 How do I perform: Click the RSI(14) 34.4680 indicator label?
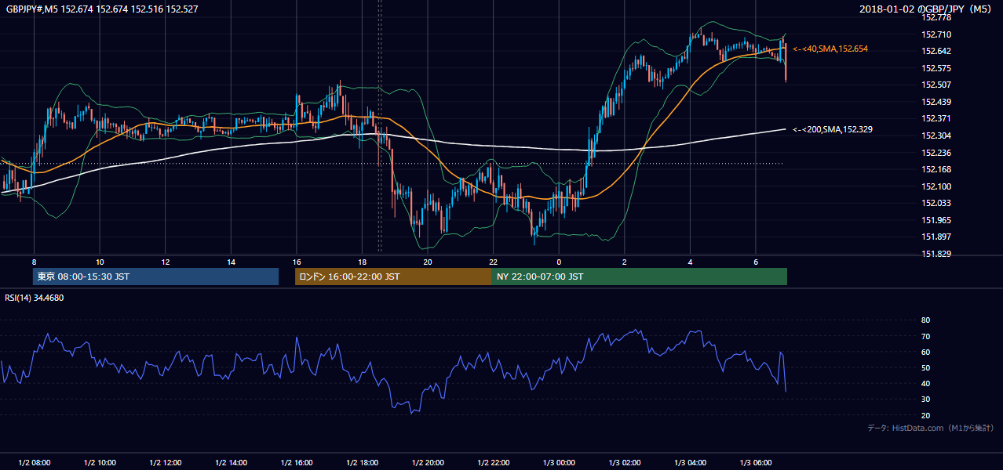click(35, 298)
